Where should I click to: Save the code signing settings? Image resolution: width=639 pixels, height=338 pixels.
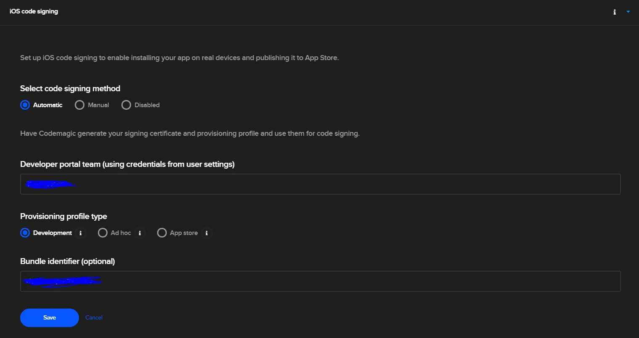pos(50,318)
